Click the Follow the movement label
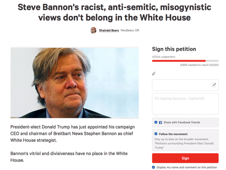The width and height of the screenshot is (226, 170). 173,134
